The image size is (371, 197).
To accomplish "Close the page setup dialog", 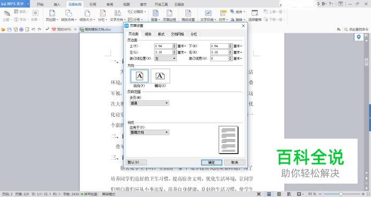I will click(x=243, y=26).
